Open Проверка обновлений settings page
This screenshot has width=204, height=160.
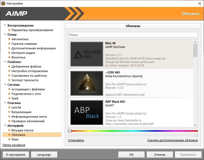[x=28, y=121]
